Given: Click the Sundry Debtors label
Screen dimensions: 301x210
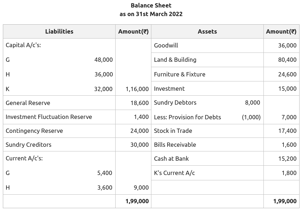Looking at the screenshot, I should 175,102.
